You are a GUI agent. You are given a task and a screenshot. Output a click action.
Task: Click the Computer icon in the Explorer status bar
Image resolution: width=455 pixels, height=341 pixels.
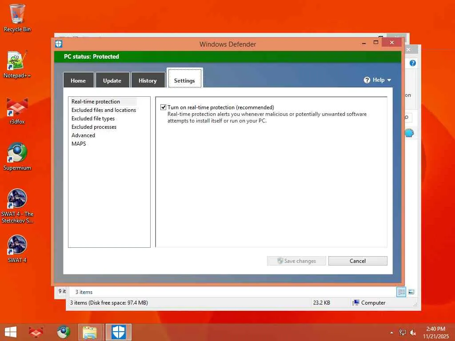(x=356, y=303)
